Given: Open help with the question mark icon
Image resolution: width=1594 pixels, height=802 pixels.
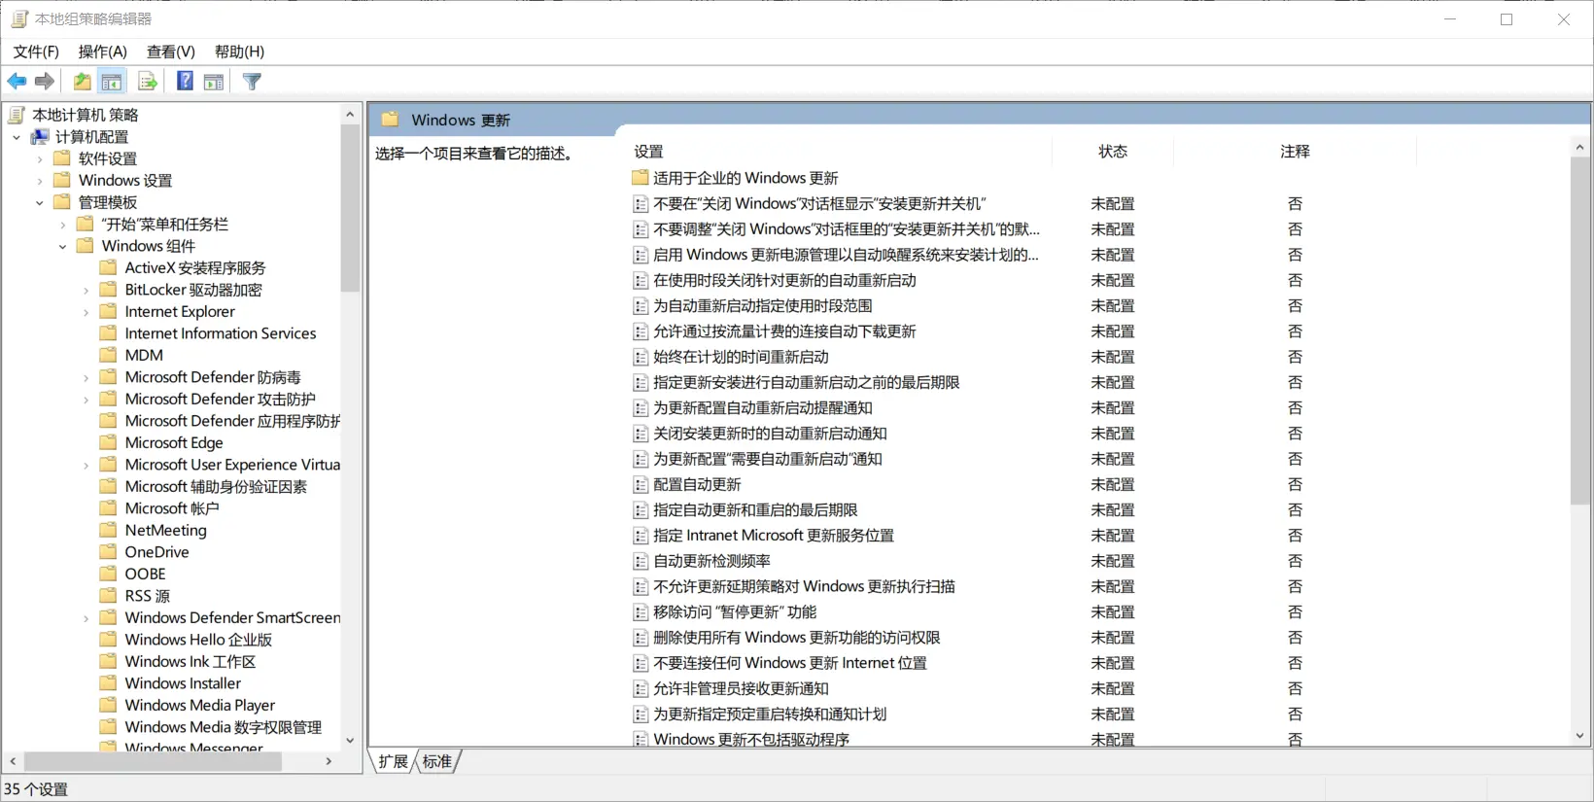Looking at the screenshot, I should [185, 82].
